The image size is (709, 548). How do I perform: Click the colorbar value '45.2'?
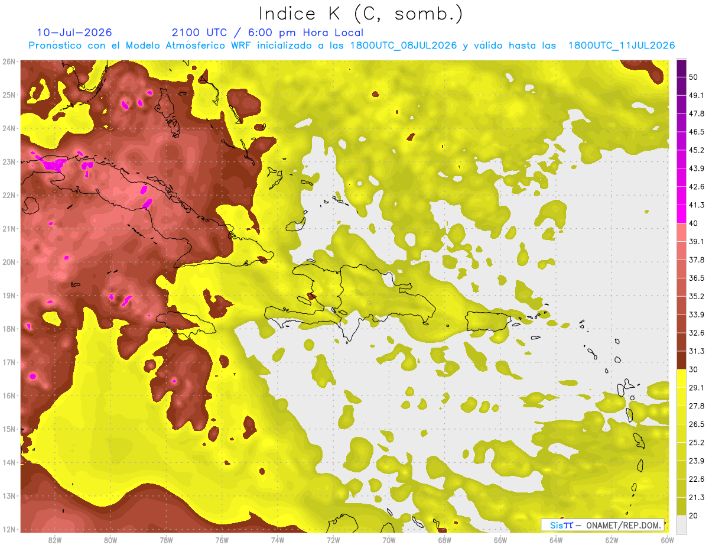697,150
